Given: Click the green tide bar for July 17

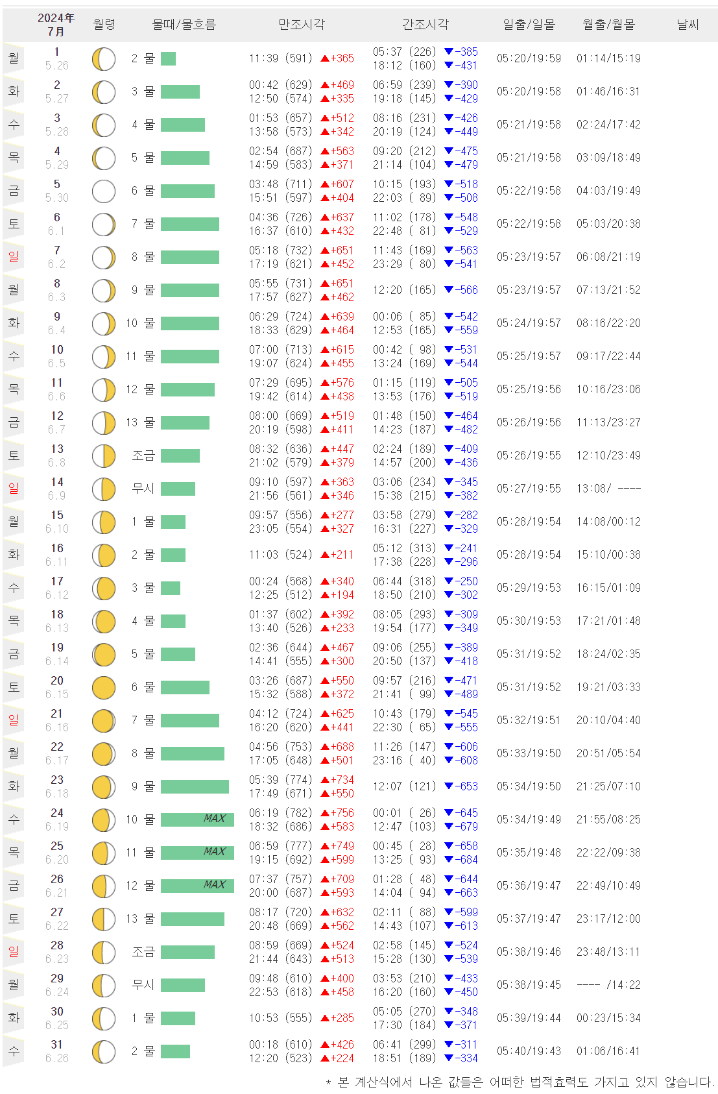Looking at the screenshot, I should click(171, 588).
